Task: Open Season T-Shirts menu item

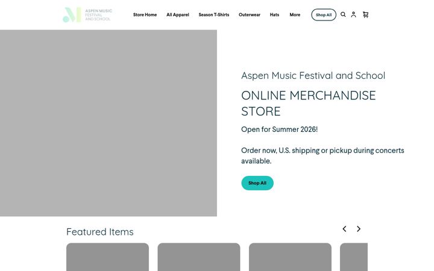Action: pos(213,14)
